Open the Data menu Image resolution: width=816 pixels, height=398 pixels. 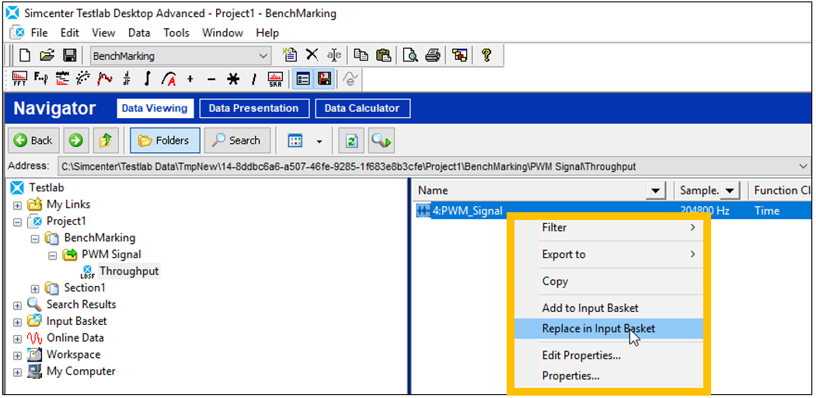[139, 33]
